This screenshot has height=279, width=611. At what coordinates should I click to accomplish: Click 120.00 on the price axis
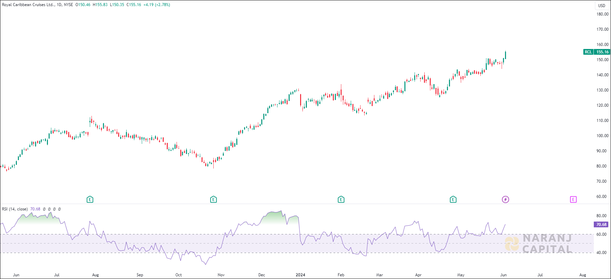603,105
